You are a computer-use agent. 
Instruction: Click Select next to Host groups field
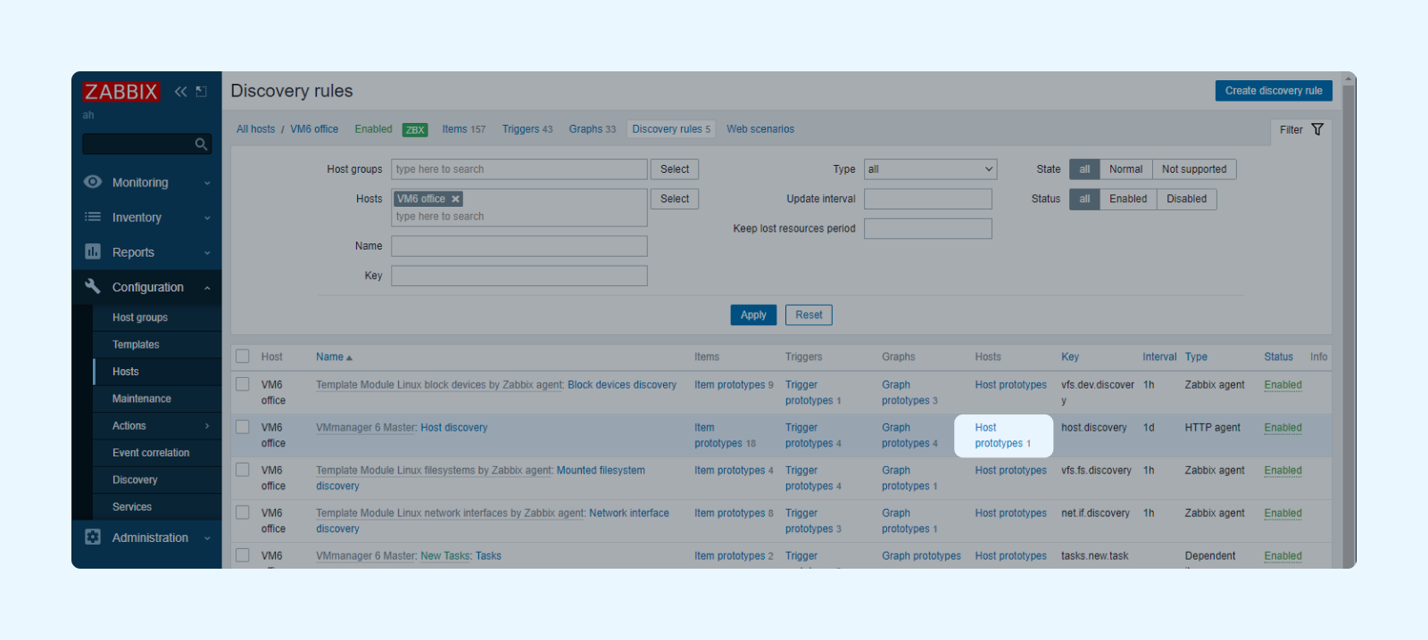point(675,169)
